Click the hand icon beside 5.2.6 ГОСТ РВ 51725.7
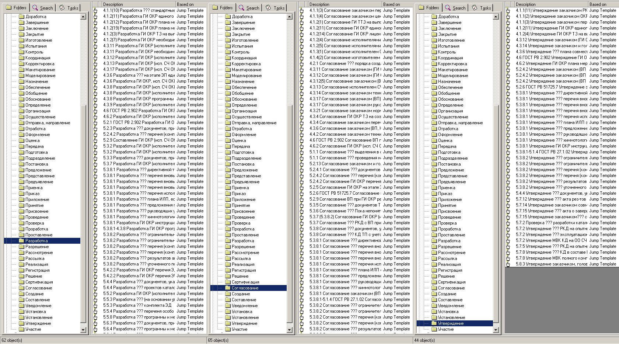Viewport: 619px width, 344px height. [508, 87]
